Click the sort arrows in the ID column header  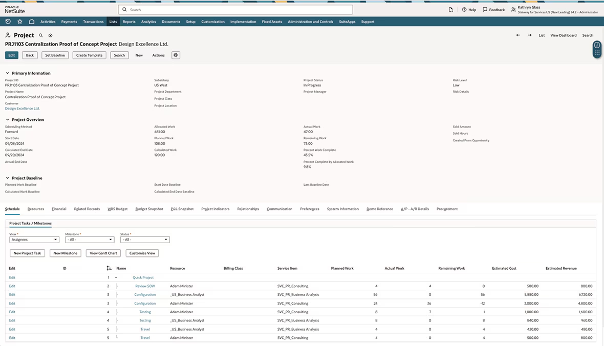pos(109,268)
